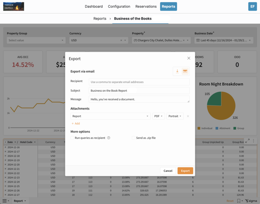The height and width of the screenshot is (204, 260).
Task: Remove the Report attachment row
Action: pos(188,116)
